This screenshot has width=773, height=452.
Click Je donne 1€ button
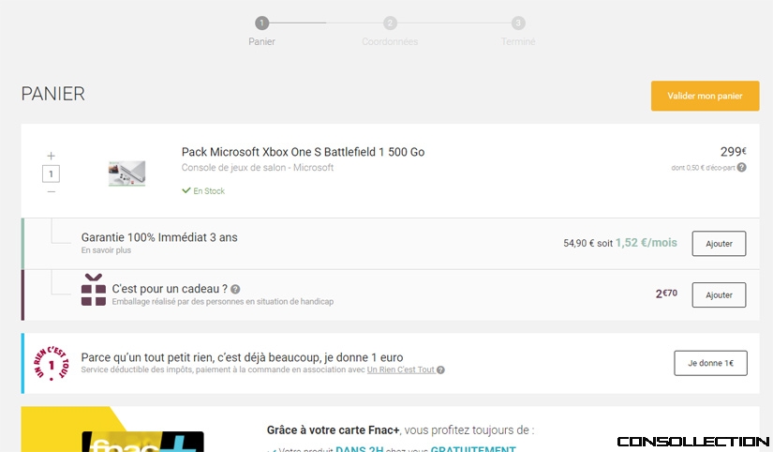(x=710, y=363)
